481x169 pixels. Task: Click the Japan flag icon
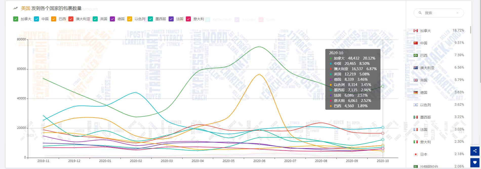click(x=416, y=154)
